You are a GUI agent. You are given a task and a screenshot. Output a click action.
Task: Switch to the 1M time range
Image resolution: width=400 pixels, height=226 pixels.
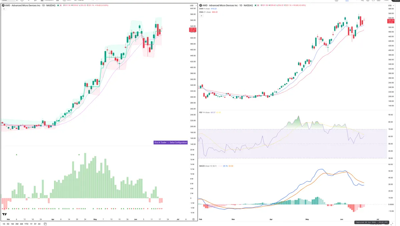(13, 224)
